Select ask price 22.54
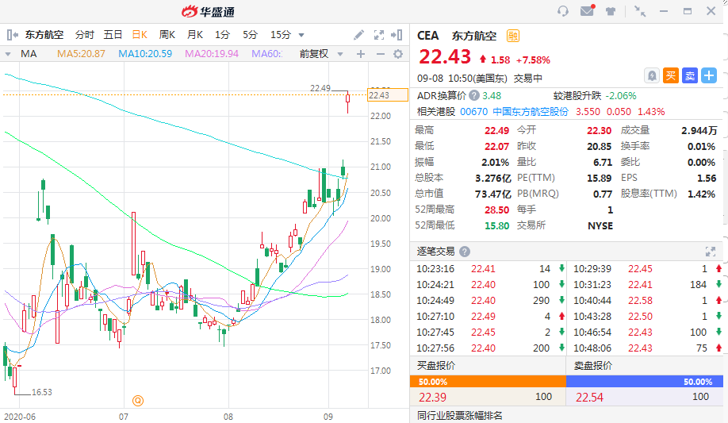The width and height of the screenshot is (728, 423). pos(589,398)
